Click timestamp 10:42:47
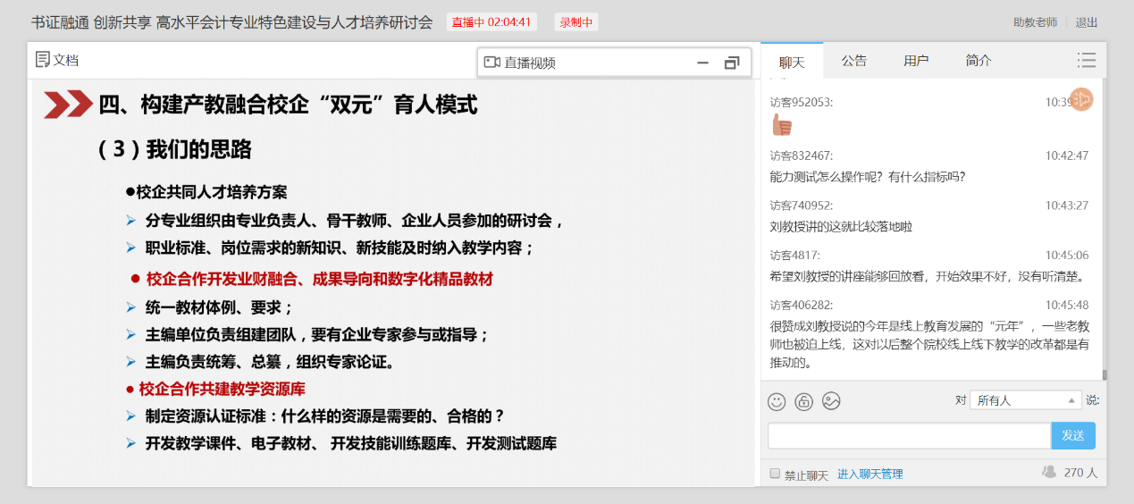Screen dimensions: 1134x504 [1067, 155]
